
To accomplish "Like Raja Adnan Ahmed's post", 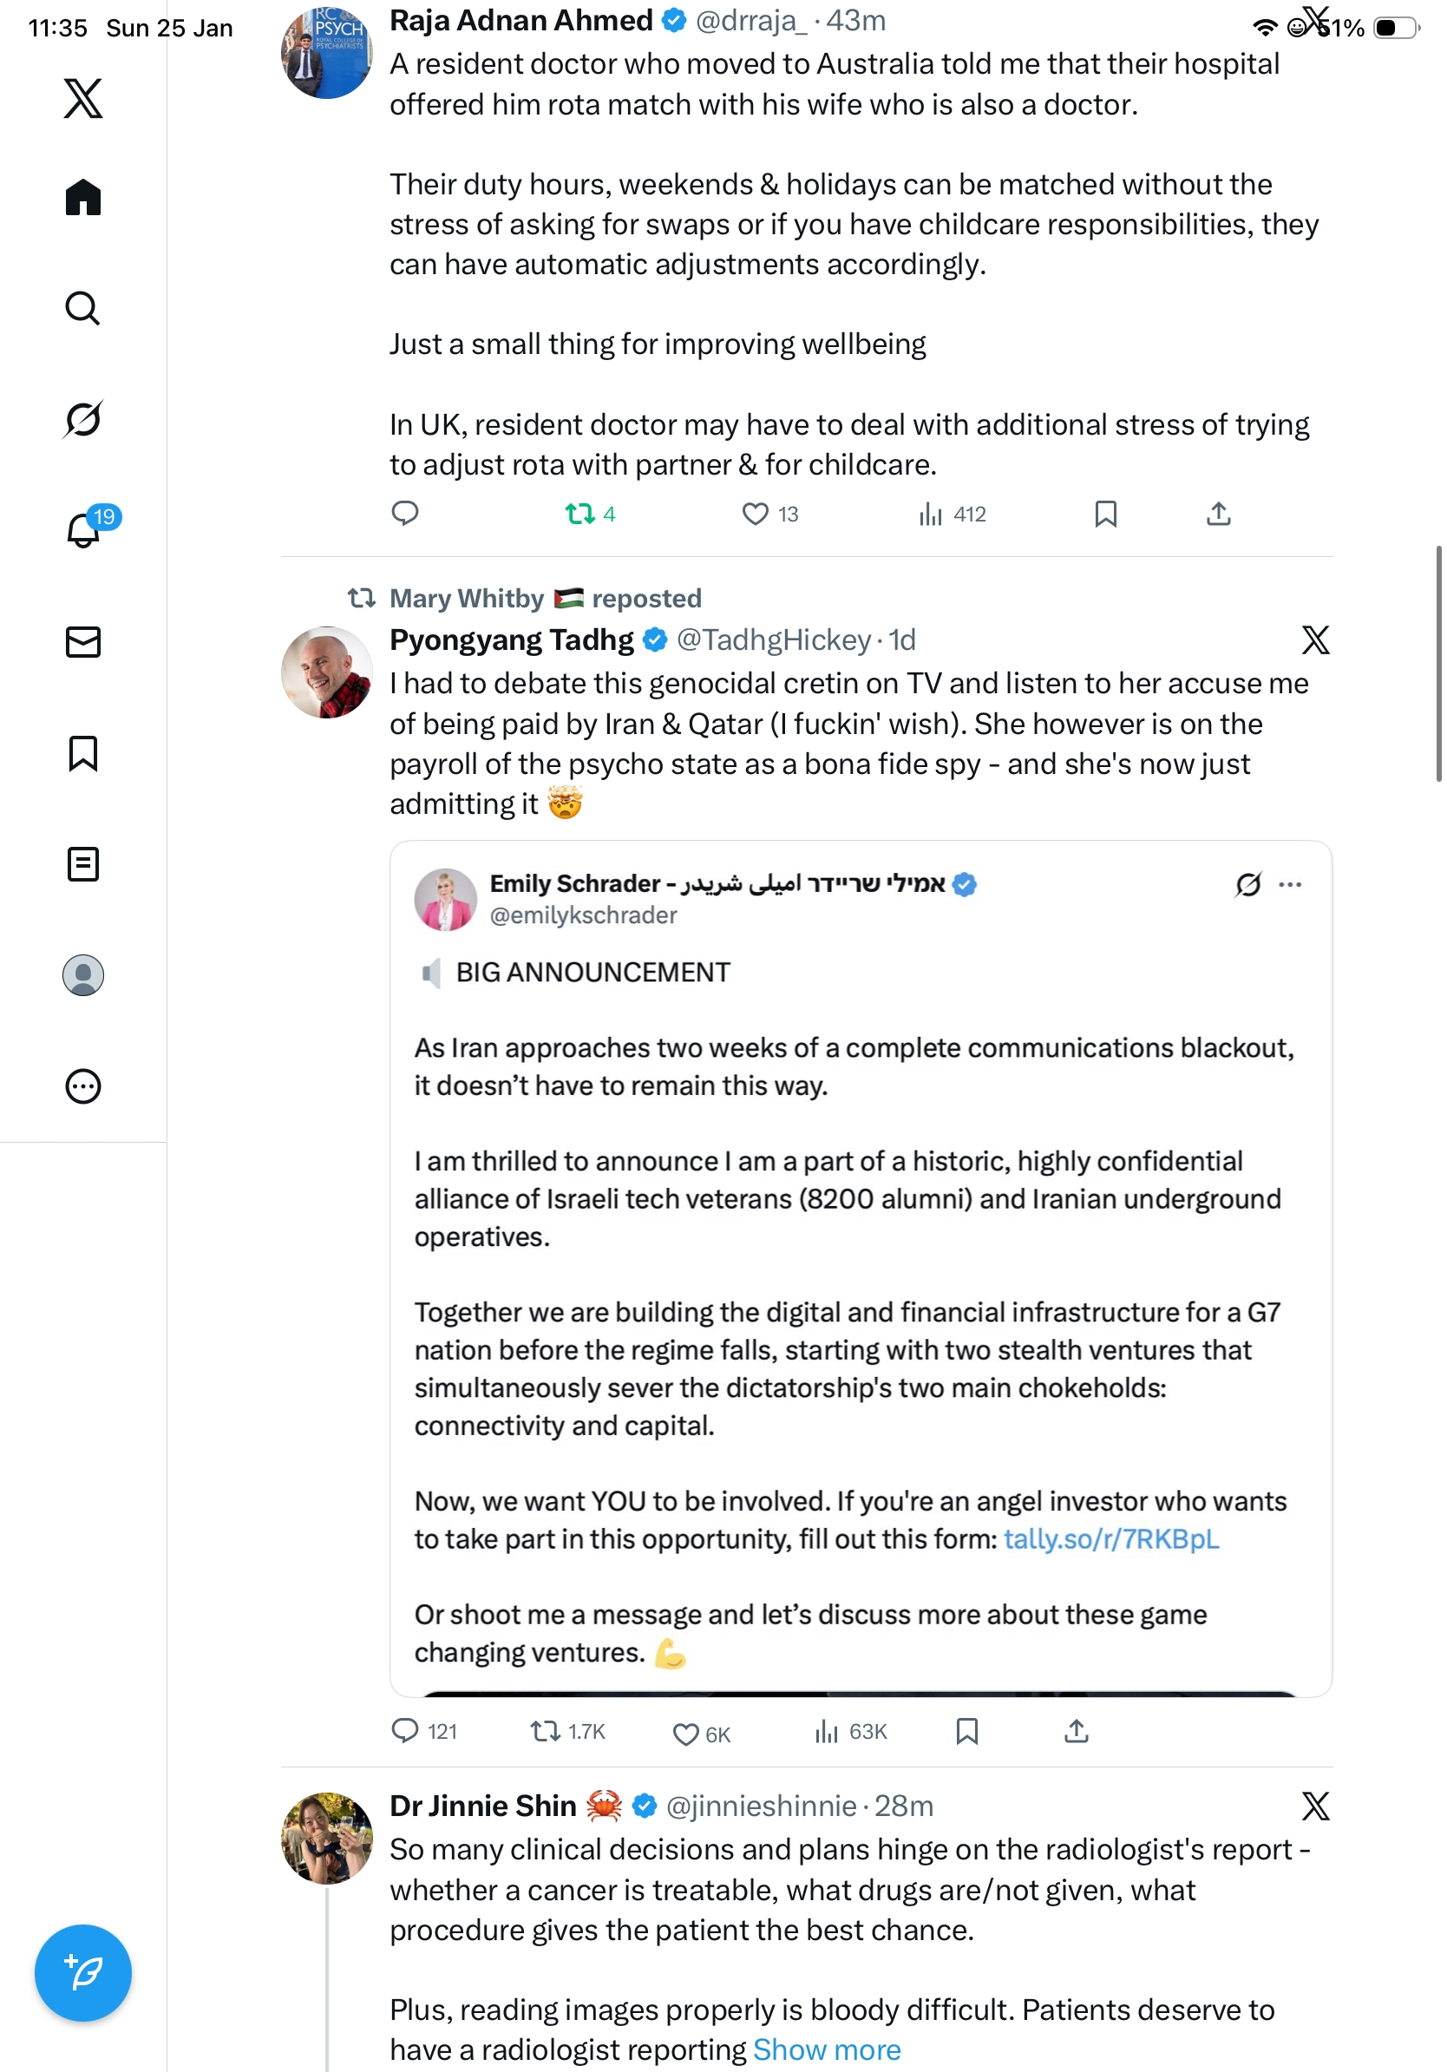I will [755, 515].
